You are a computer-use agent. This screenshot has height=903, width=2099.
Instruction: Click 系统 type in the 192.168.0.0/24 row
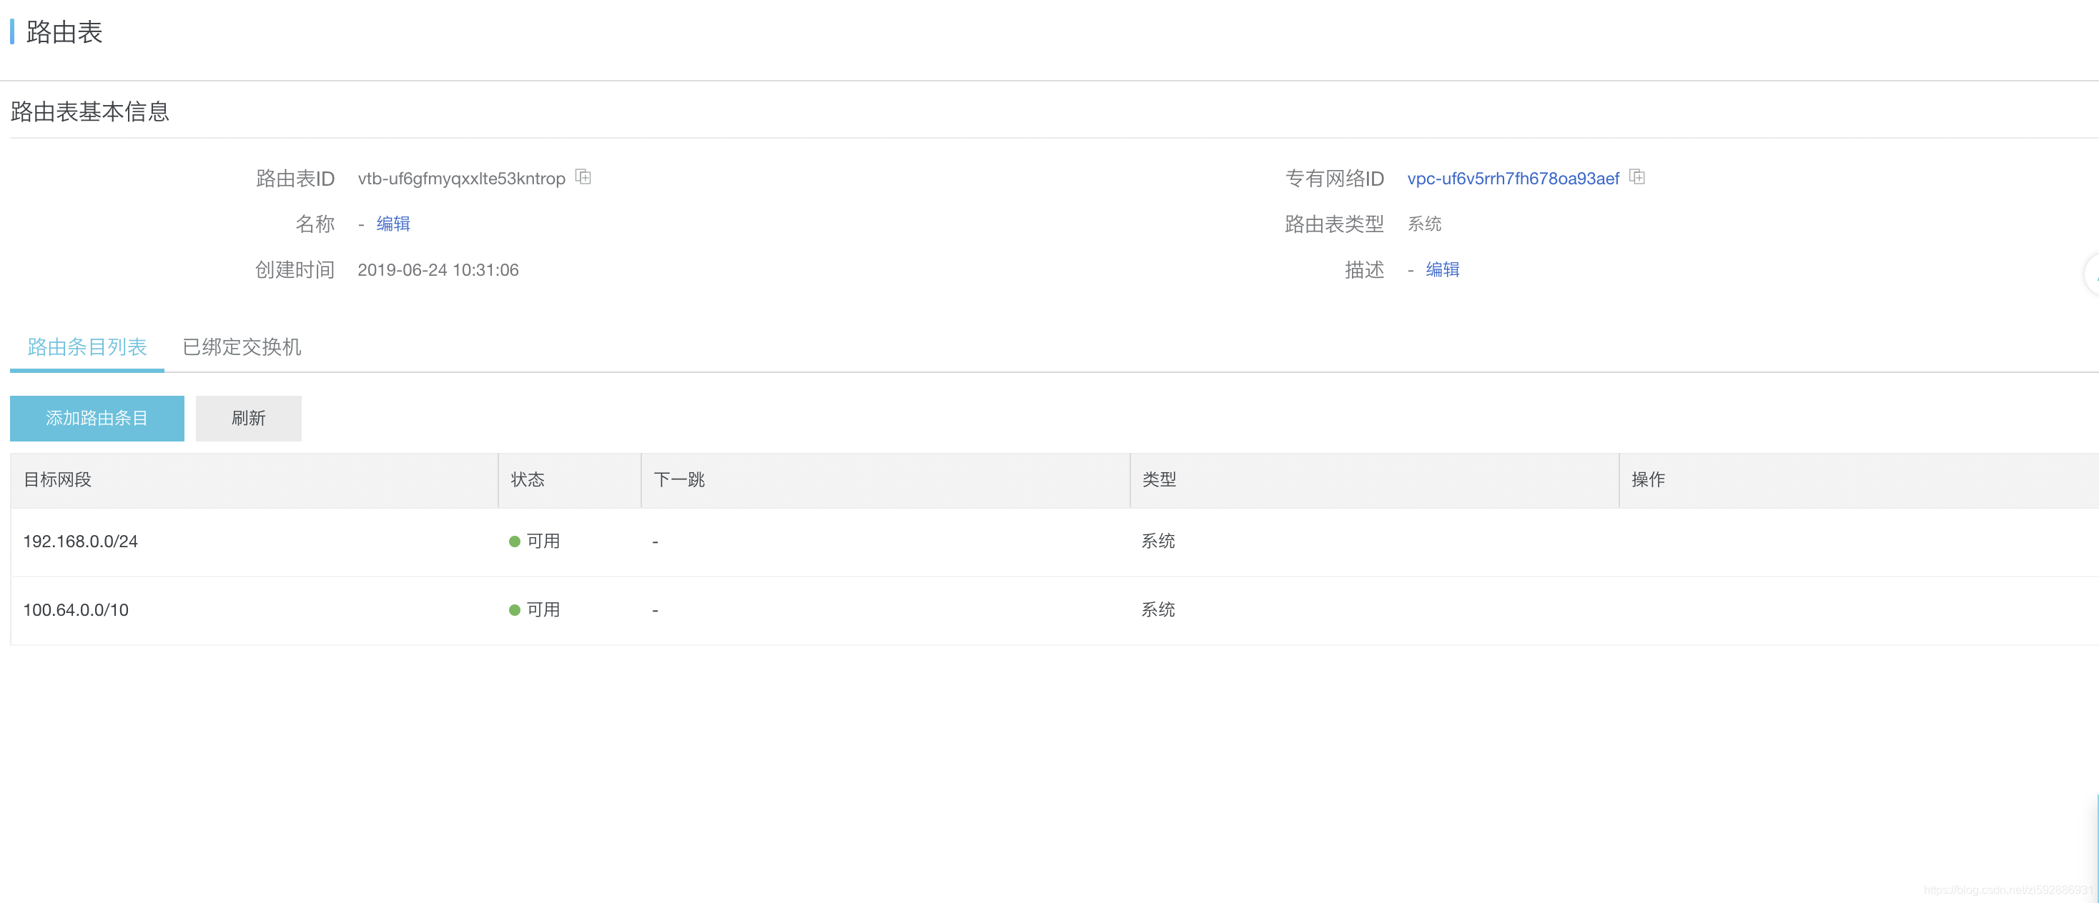1158,542
